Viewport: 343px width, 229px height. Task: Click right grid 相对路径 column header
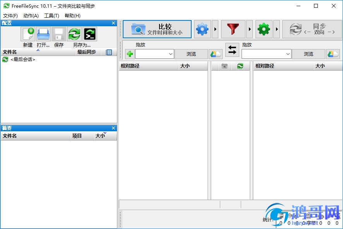(283, 66)
